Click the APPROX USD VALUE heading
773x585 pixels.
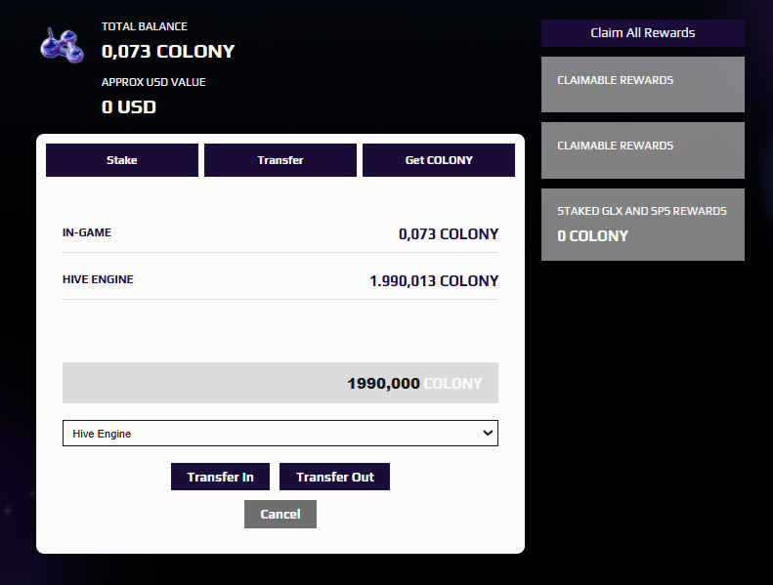[x=153, y=82]
